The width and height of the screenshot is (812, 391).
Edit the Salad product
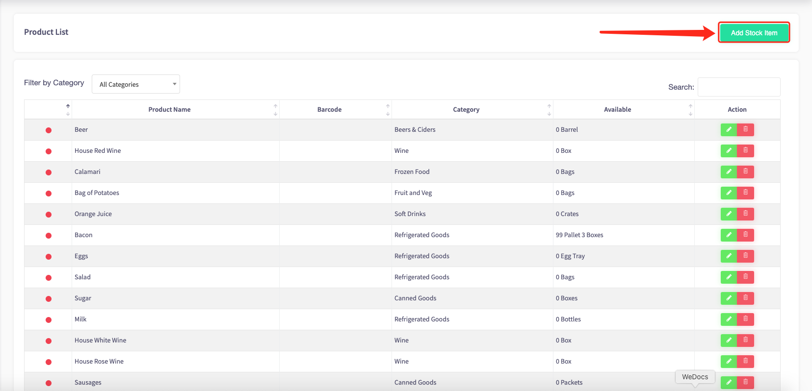point(729,277)
